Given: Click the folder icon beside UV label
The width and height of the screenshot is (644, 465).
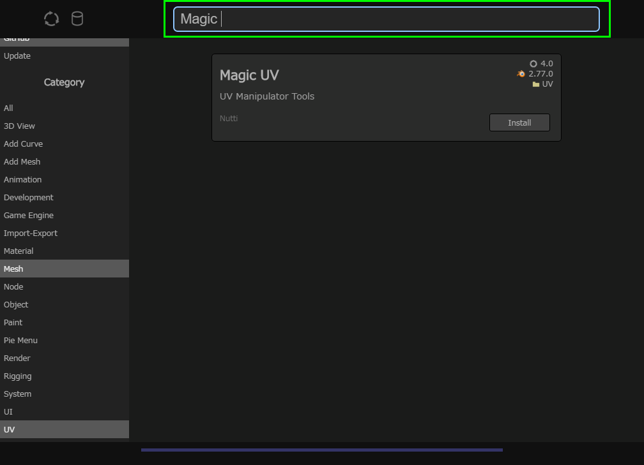Looking at the screenshot, I should [535, 84].
